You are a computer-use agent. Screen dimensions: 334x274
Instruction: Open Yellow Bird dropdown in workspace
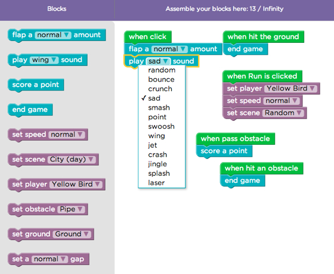pos(291,89)
